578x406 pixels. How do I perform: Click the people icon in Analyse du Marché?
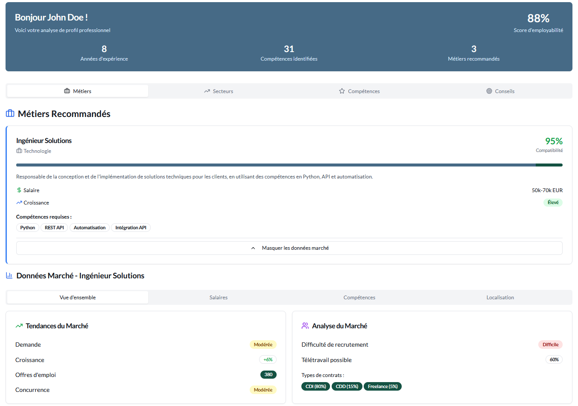[305, 326]
